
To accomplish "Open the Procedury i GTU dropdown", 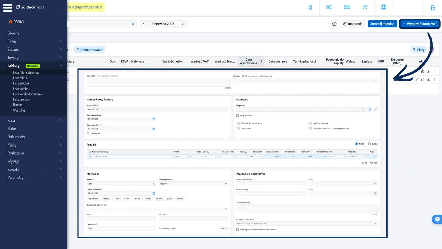I will [x=305, y=80].
